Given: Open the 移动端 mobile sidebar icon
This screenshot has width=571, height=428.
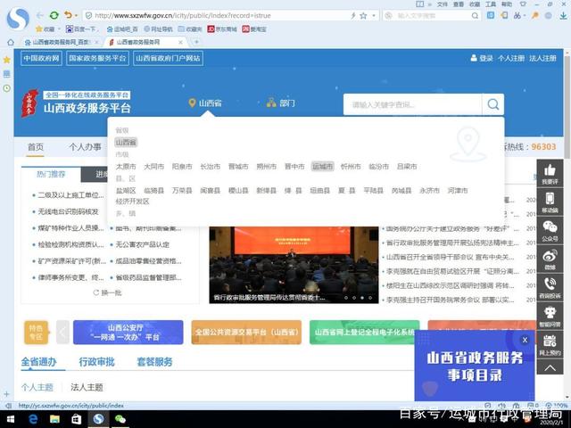Looking at the screenshot, I should click(x=550, y=203).
